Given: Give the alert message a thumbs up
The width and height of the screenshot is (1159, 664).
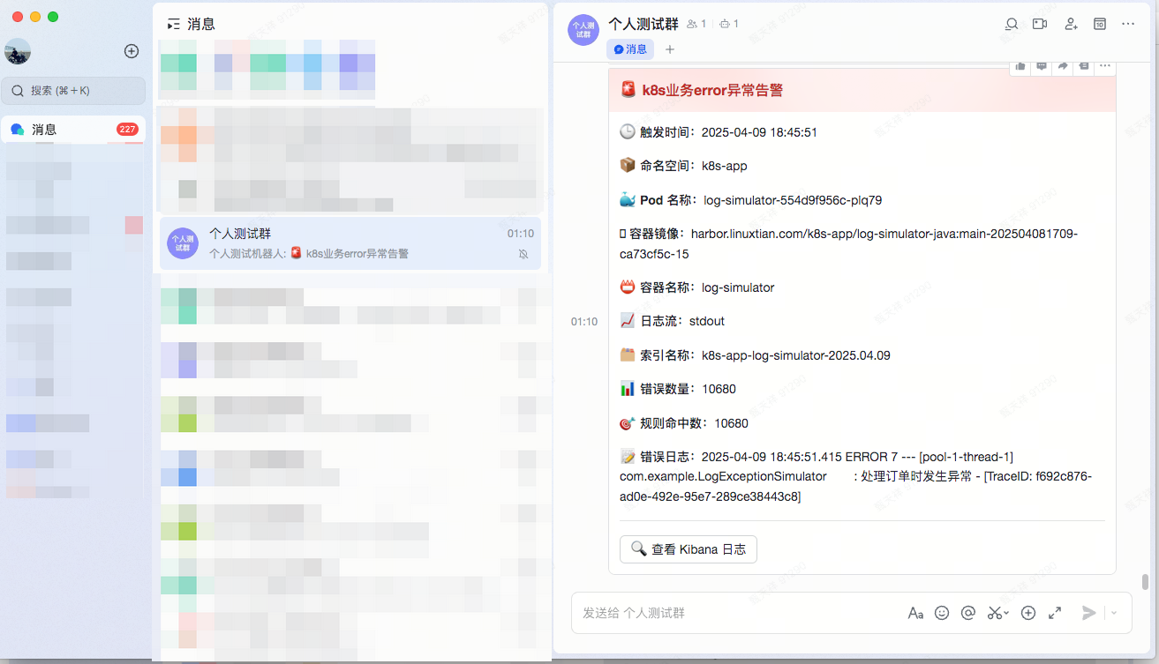Looking at the screenshot, I should tap(1020, 66).
